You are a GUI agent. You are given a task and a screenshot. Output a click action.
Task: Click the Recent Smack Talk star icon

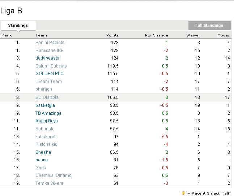[183, 193]
